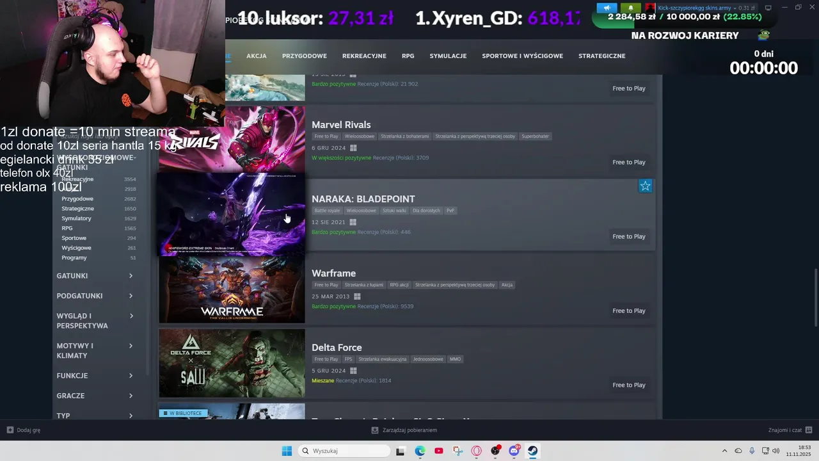Open NARAKA: BLADEPOINT game title
Image resolution: width=819 pixels, height=461 pixels.
click(x=363, y=198)
